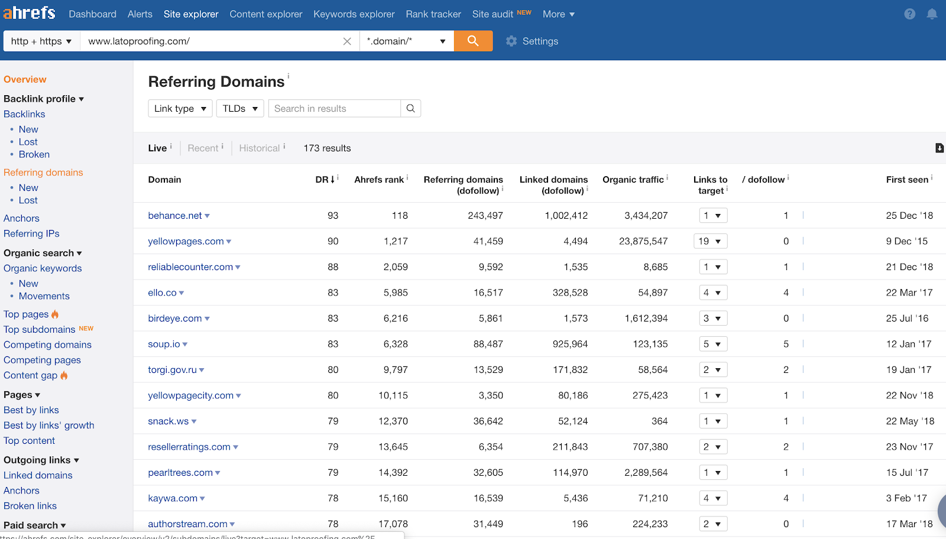Clear the URL field with the X icon

pyautogui.click(x=347, y=41)
